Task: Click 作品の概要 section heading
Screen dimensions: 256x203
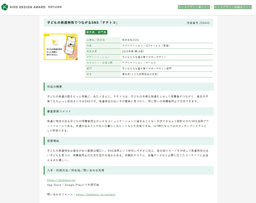Action: point(55,87)
